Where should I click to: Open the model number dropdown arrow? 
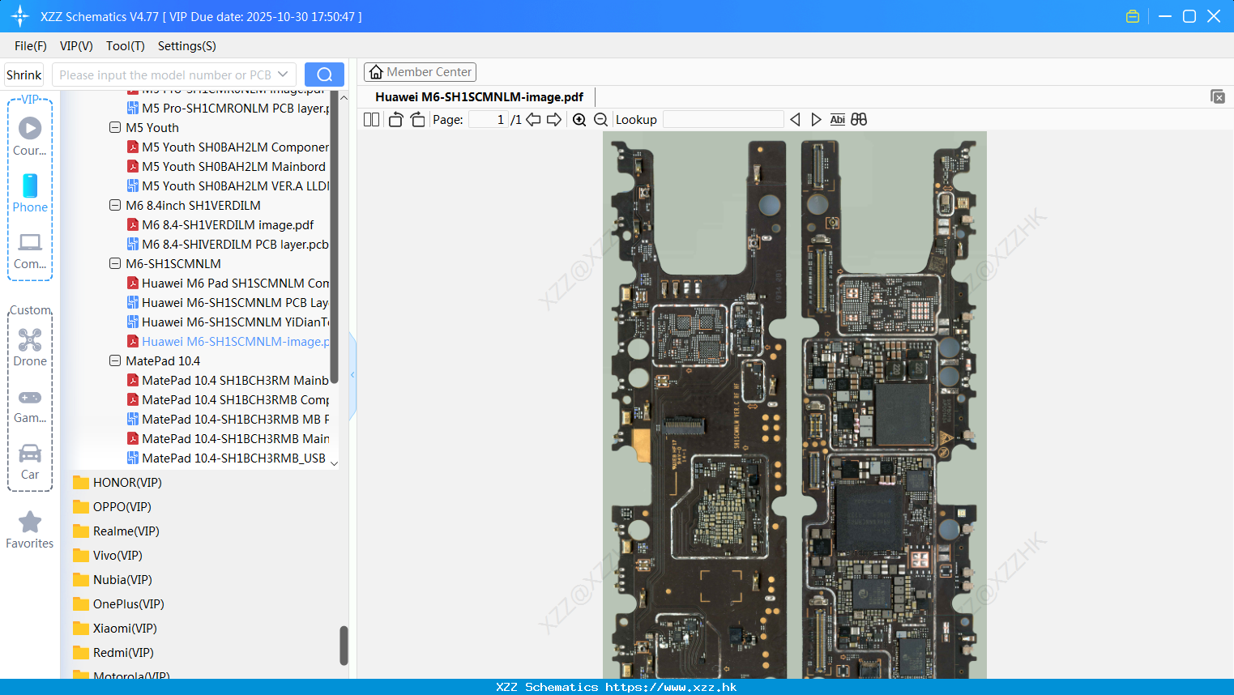pos(283,75)
